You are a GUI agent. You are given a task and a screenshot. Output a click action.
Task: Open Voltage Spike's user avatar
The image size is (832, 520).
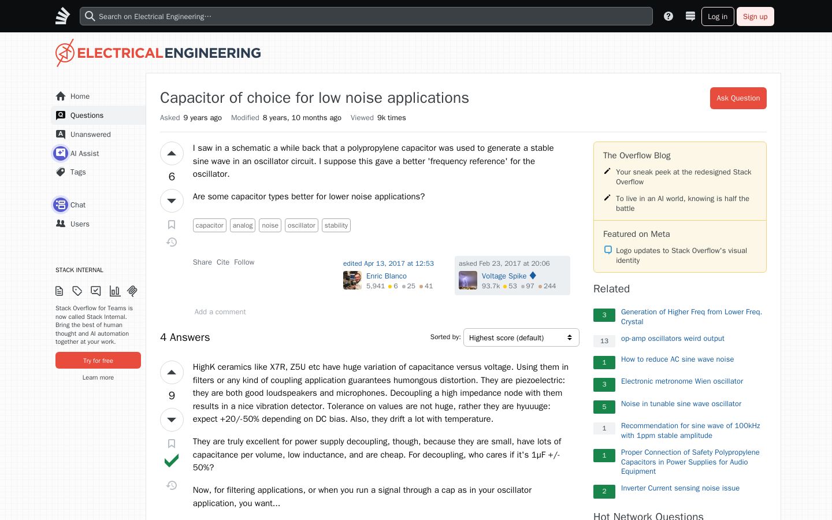(x=468, y=280)
